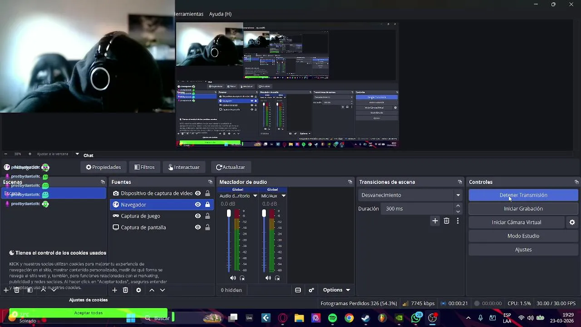The image size is (581, 327).
Task: Click the Duración 300 ms field
Action: (418, 208)
